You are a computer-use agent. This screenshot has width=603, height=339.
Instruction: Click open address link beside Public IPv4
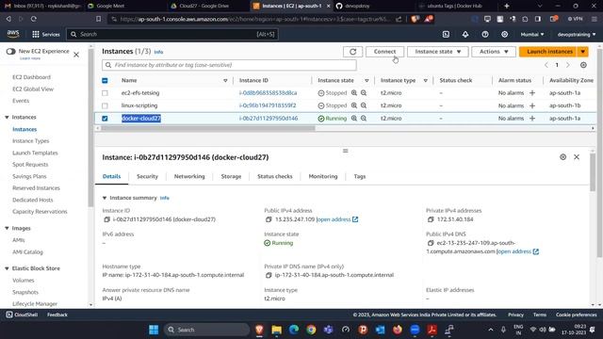pos(337,219)
